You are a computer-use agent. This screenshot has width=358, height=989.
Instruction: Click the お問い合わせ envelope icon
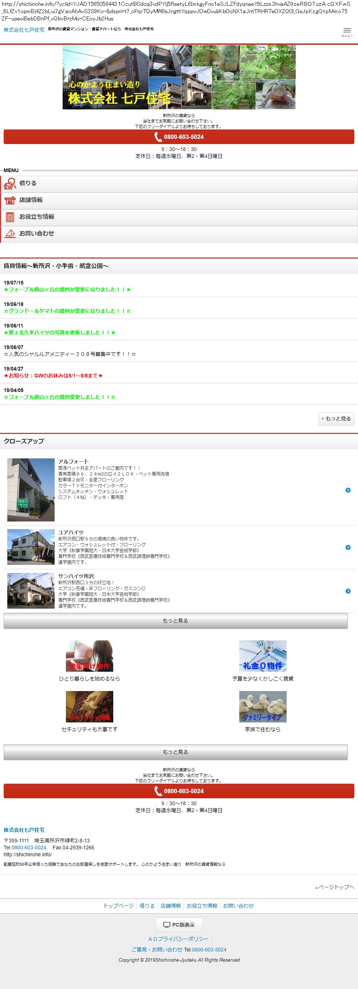[x=10, y=234]
